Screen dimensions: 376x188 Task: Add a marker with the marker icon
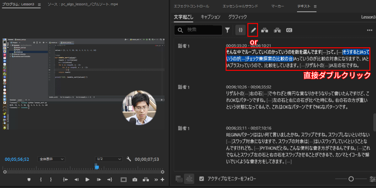(x=29, y=180)
